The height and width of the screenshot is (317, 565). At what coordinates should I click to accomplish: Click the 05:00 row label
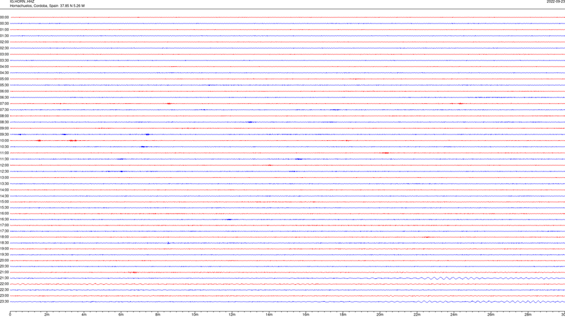point(4,79)
